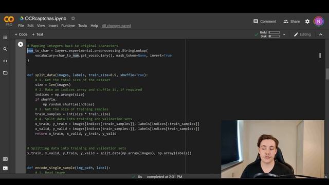
Task: Open the Files folder sidebar icon
Action: (5, 73)
